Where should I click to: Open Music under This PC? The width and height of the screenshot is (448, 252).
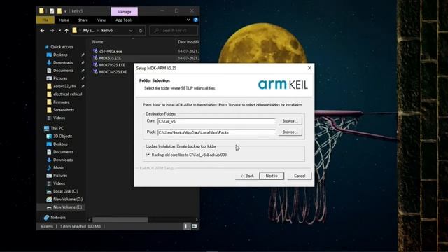[x=59, y=167]
